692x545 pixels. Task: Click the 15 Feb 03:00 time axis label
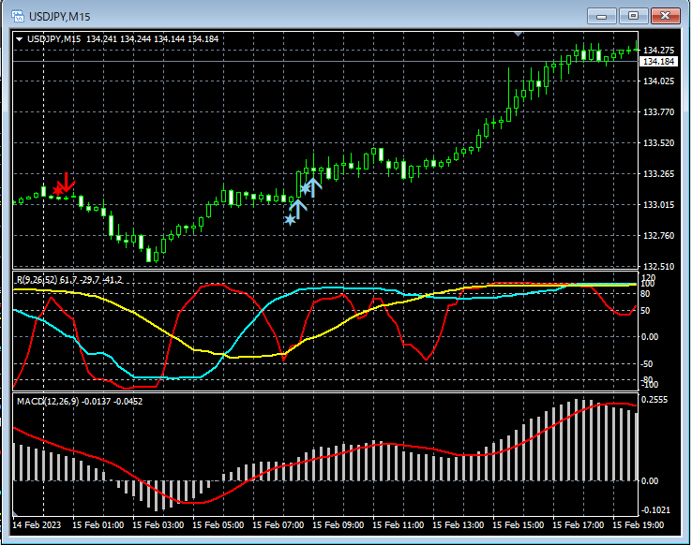point(158,525)
